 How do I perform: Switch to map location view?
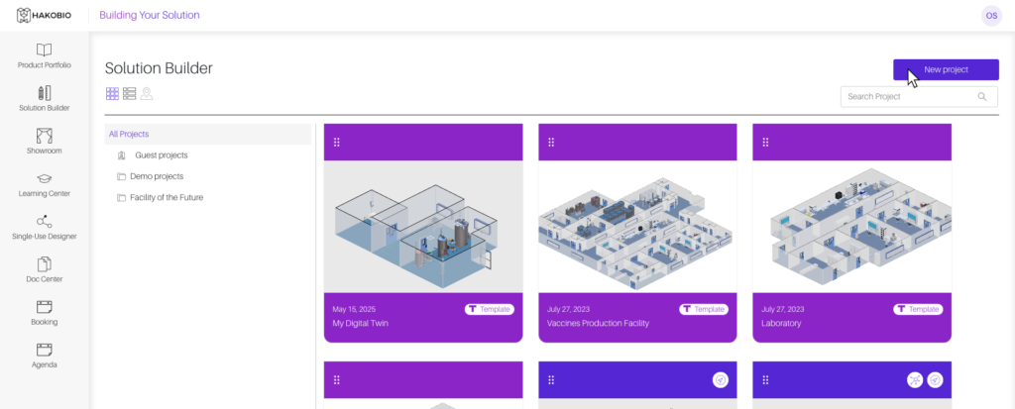coord(147,94)
